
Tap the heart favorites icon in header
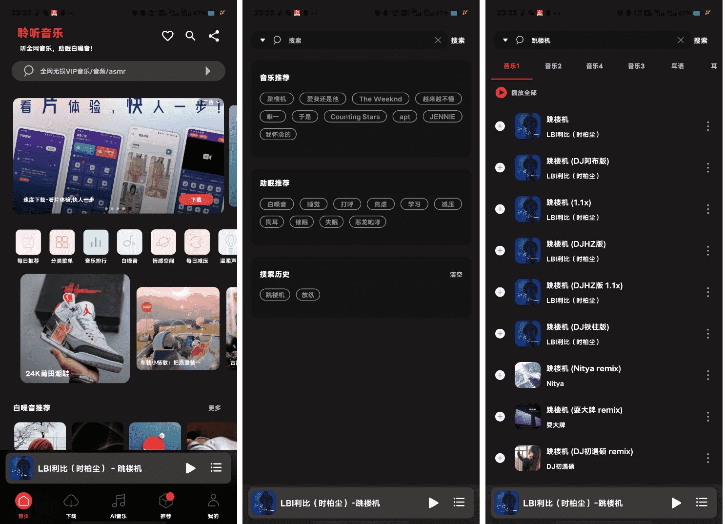(167, 36)
